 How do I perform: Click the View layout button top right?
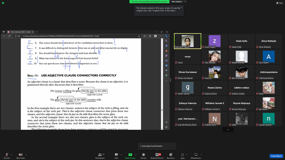[x=280, y=3]
